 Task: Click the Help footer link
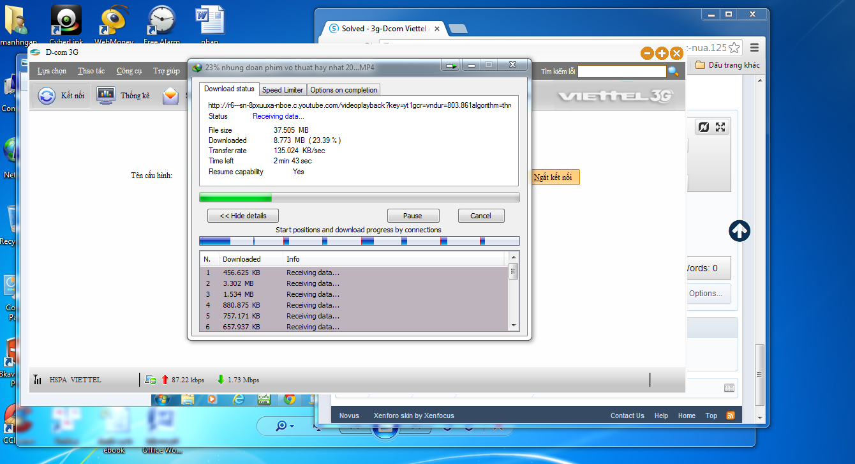pos(661,415)
